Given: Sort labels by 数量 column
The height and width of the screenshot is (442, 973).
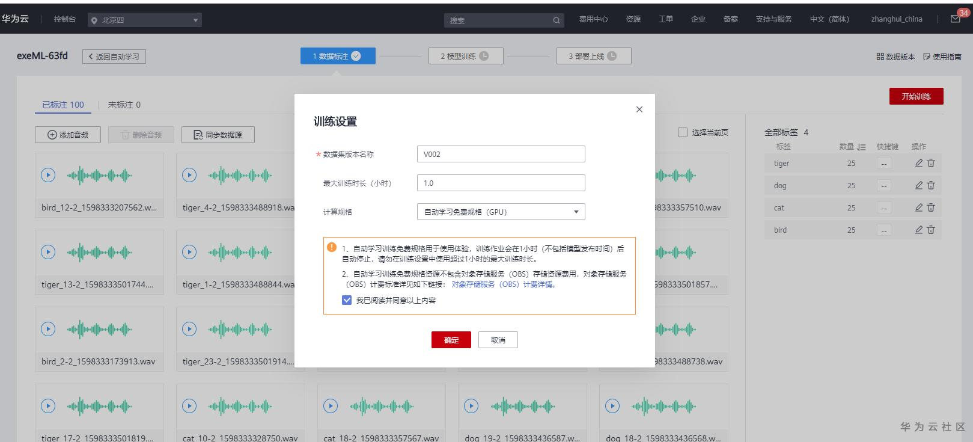Looking at the screenshot, I should pyautogui.click(x=861, y=147).
